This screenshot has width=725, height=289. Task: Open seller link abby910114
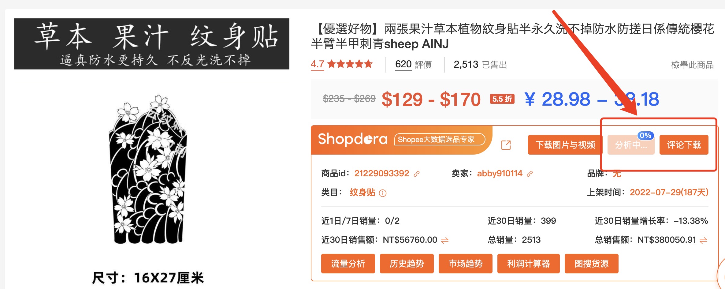pyautogui.click(x=500, y=174)
